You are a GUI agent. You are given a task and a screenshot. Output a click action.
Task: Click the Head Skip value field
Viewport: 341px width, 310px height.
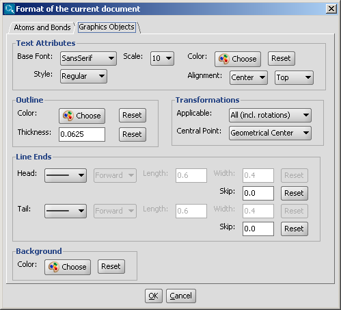258,193
